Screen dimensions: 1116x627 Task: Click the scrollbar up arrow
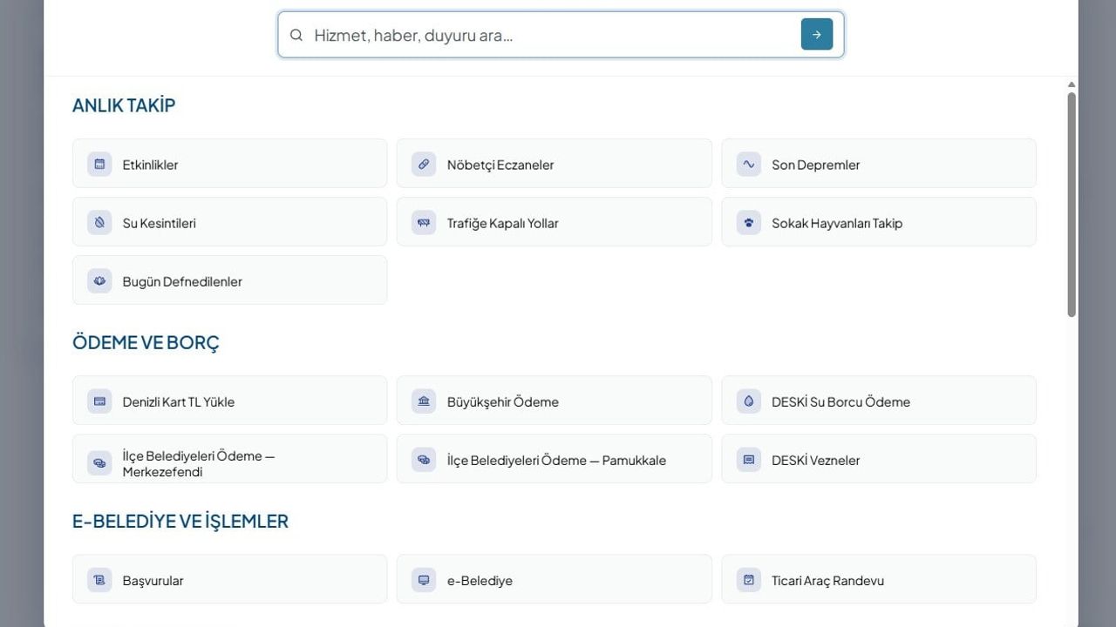click(1072, 84)
